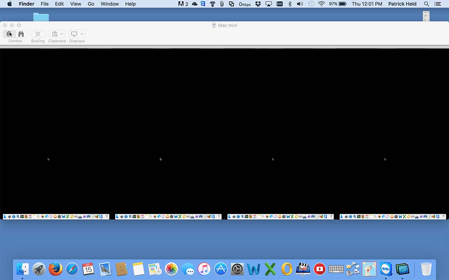Click the cloud status icon in menu bar
Image resolution: width=449 pixels, height=280 pixels.
tap(195, 4)
